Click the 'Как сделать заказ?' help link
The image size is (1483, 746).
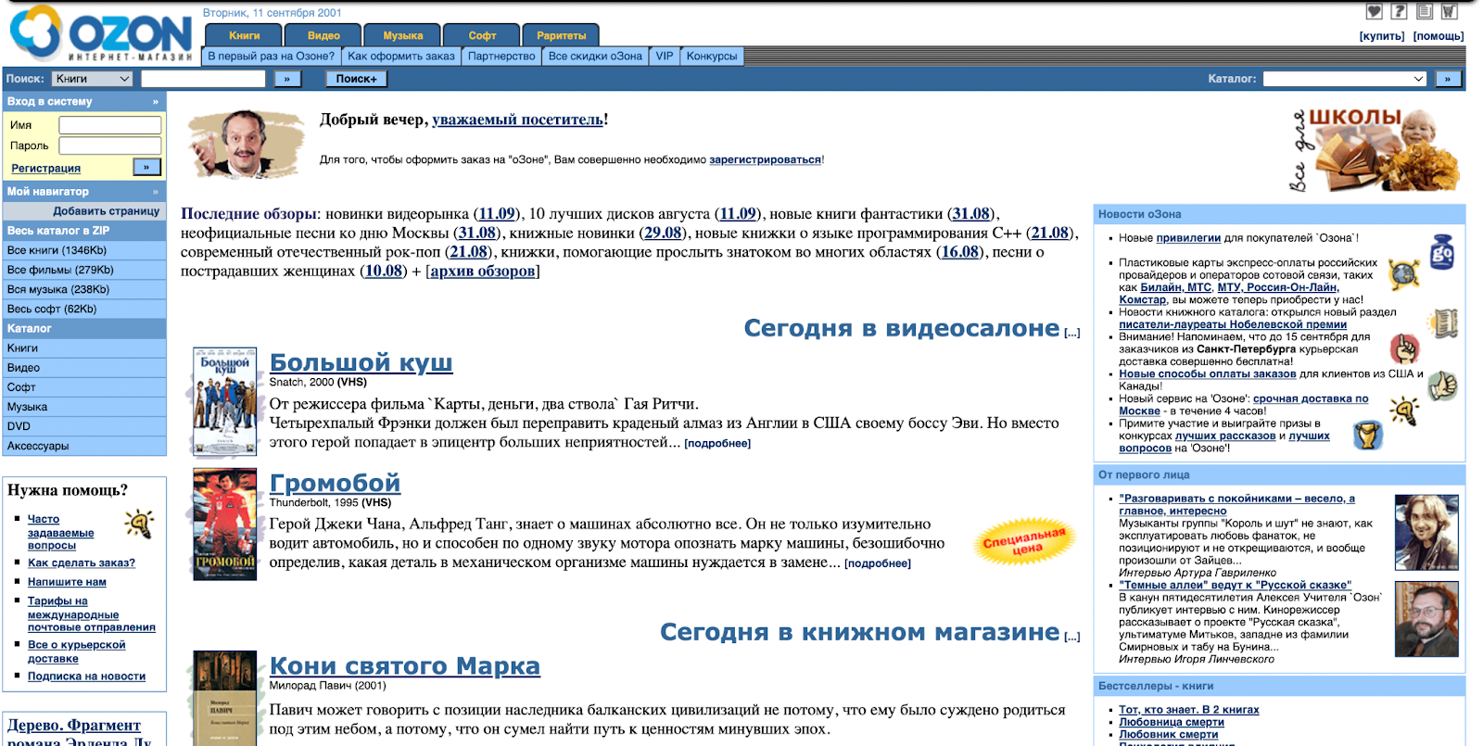tap(82, 563)
